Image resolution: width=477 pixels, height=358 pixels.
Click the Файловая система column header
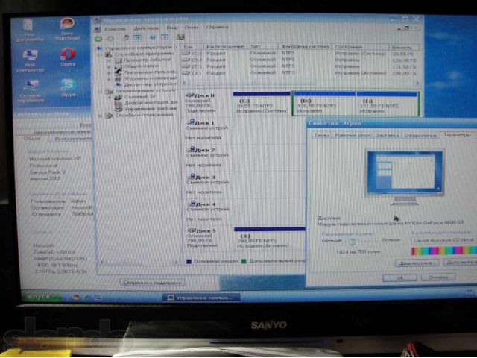pyautogui.click(x=305, y=47)
